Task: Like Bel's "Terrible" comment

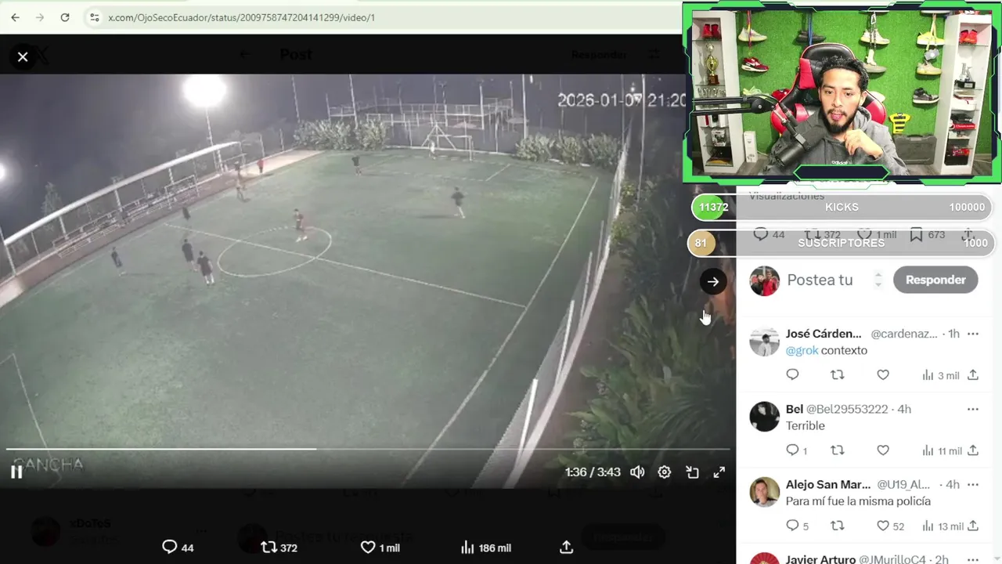Action: (x=883, y=450)
